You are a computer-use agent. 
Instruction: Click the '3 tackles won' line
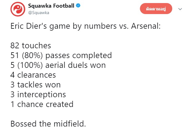(35, 85)
